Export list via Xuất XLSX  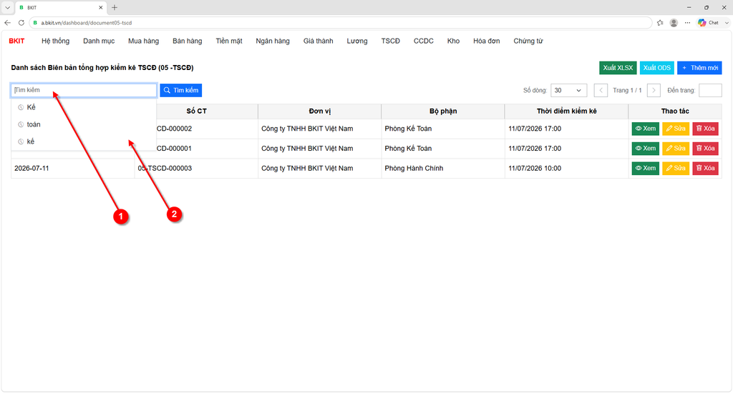coord(618,68)
